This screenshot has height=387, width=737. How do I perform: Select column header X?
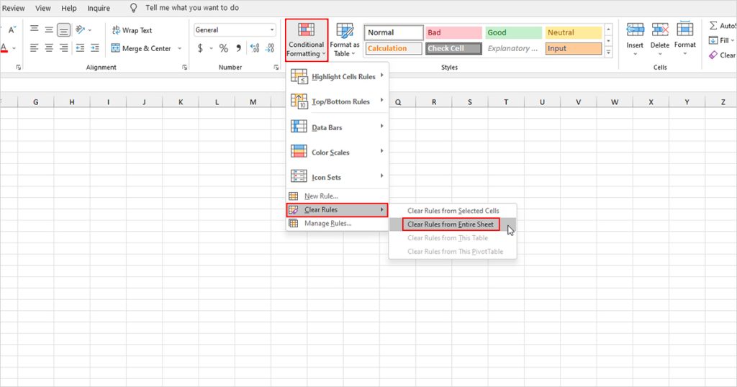click(651, 102)
